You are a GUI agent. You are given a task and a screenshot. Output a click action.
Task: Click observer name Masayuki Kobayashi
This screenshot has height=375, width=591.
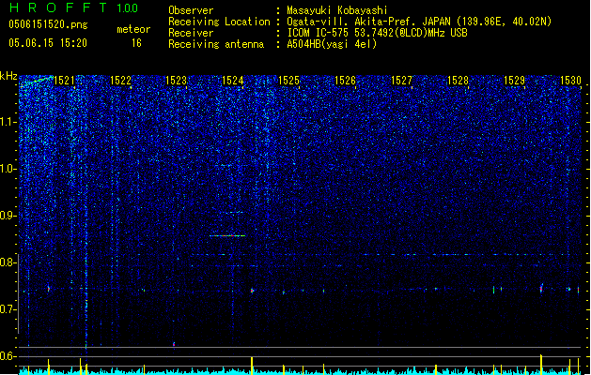tap(337, 10)
